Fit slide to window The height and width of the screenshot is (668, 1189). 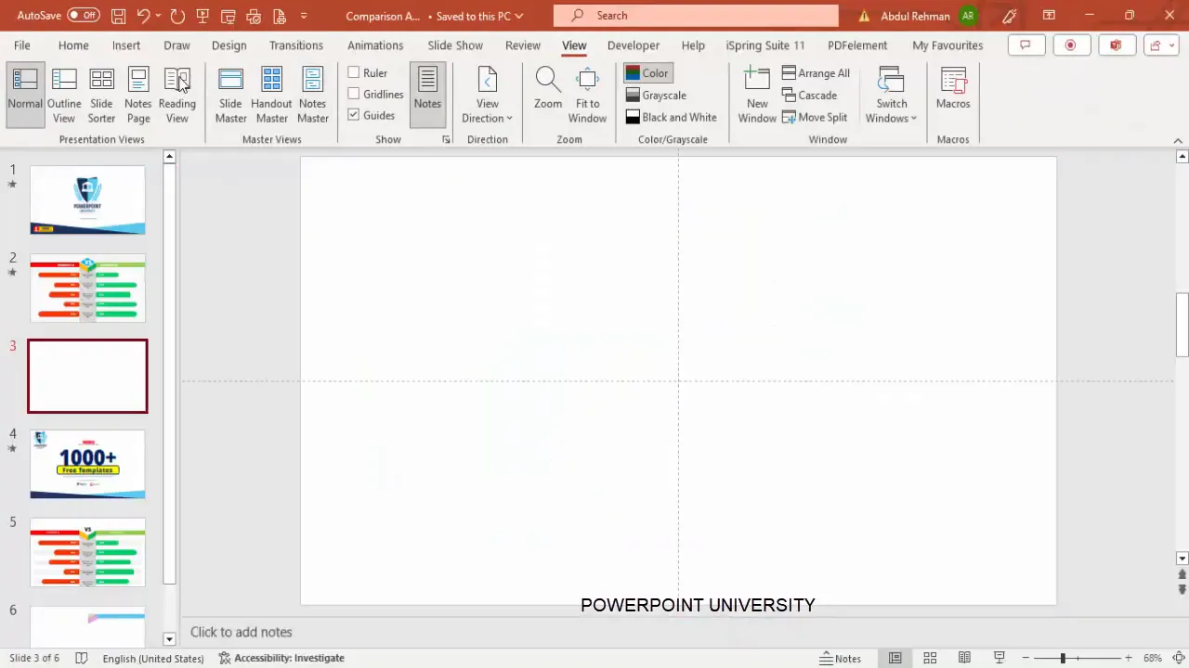point(587,96)
